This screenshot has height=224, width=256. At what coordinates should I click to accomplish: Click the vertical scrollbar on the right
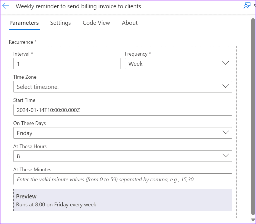[x=253, y=116]
